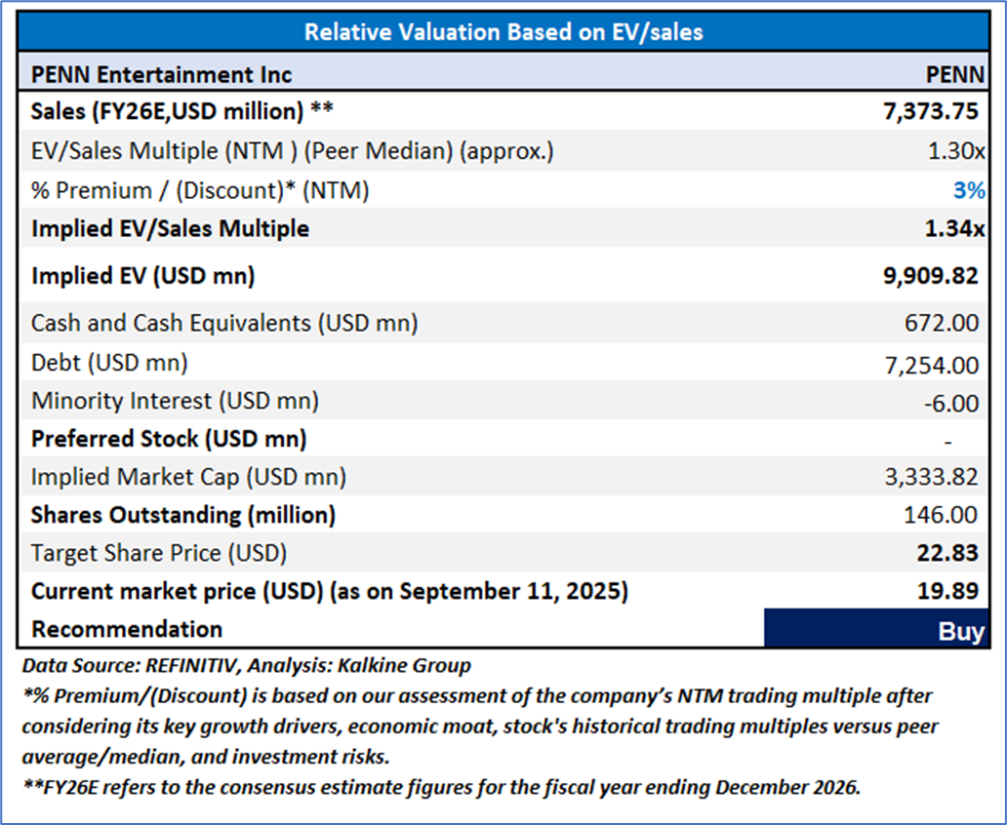Click the target share price 22.83
This screenshot has width=1007, height=825.
click(x=947, y=554)
